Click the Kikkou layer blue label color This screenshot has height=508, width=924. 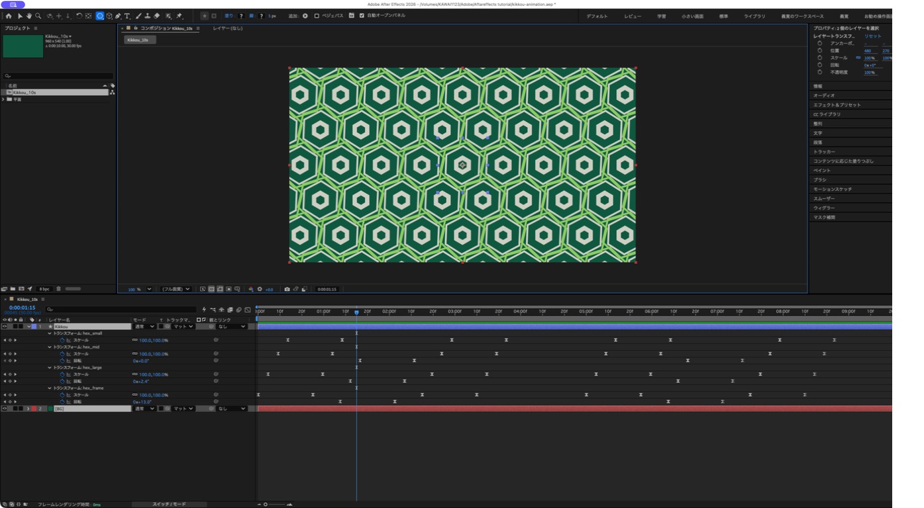pos(34,327)
